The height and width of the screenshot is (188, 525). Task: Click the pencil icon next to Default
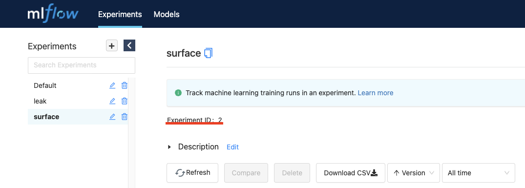112,85
